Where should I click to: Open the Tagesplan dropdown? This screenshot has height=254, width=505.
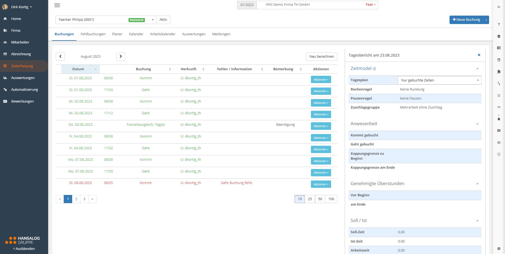pyautogui.click(x=439, y=80)
